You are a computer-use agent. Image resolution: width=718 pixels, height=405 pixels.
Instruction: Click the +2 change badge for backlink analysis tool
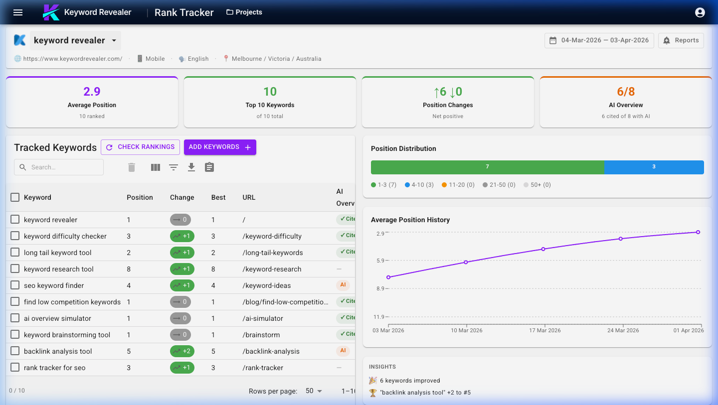point(182,351)
